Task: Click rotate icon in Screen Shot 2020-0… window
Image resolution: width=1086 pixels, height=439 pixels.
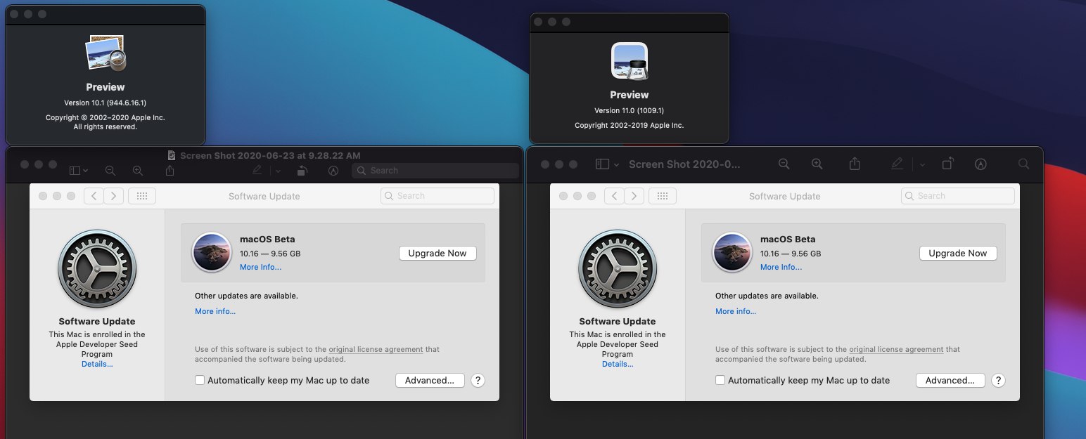Action: (947, 164)
